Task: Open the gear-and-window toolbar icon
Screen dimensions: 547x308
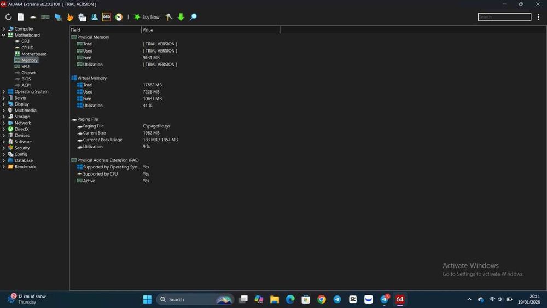Action: tap(83, 17)
